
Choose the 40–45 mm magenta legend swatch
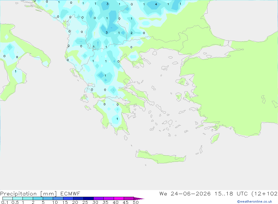pos(119,198)
